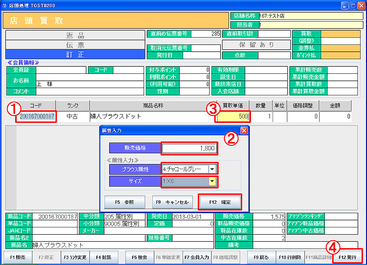Click the product code cell 200167000187

[x=36, y=116]
